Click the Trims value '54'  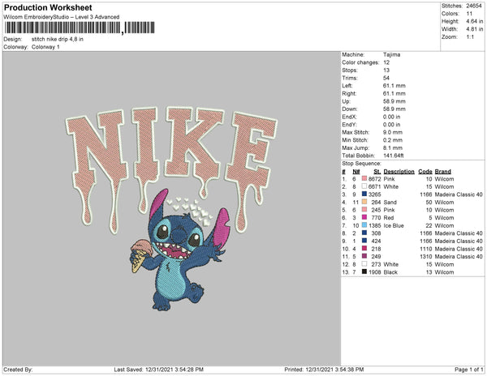[386, 78]
